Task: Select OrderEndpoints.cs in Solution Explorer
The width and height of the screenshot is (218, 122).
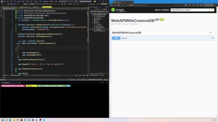Action: [100, 28]
